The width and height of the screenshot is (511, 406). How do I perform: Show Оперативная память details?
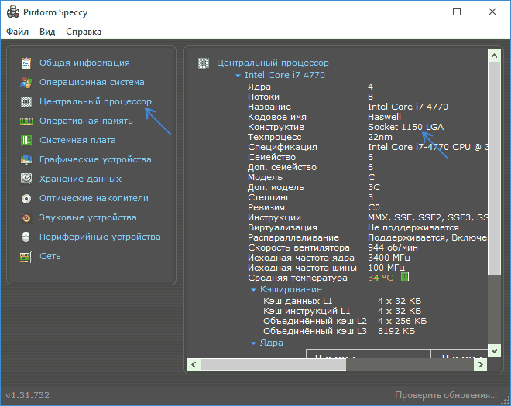86,121
